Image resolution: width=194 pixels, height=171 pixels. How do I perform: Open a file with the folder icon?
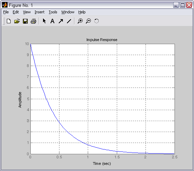click(17, 21)
